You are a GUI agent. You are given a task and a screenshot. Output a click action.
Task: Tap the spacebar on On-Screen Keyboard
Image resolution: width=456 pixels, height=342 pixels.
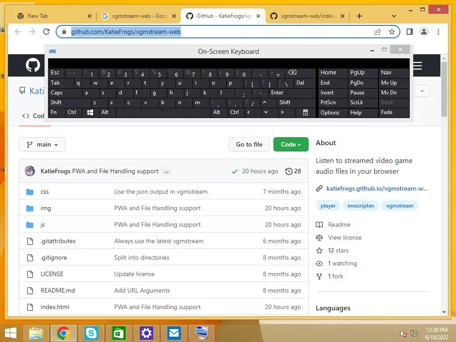tap(164, 112)
